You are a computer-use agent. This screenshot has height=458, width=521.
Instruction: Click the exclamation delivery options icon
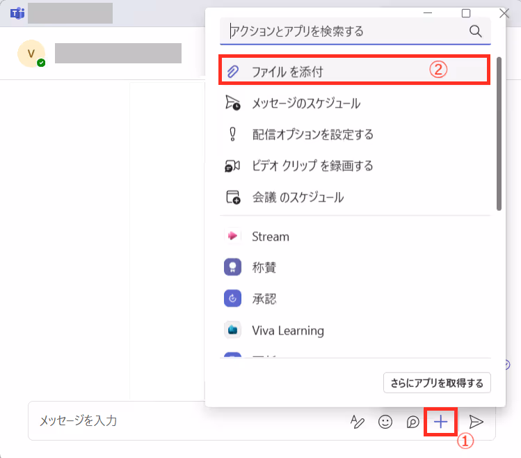pos(232,134)
